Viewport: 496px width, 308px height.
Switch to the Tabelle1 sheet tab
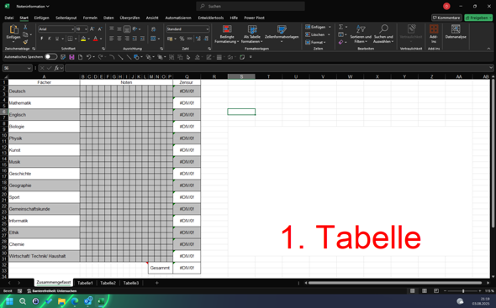[x=85, y=283]
